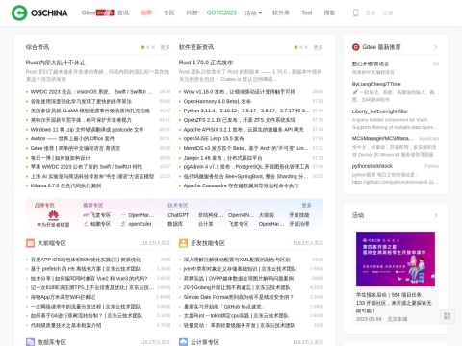Open the 开源治理 tech zone link
Image resolution: width=462 pixels, height=346 pixels.
point(299,224)
